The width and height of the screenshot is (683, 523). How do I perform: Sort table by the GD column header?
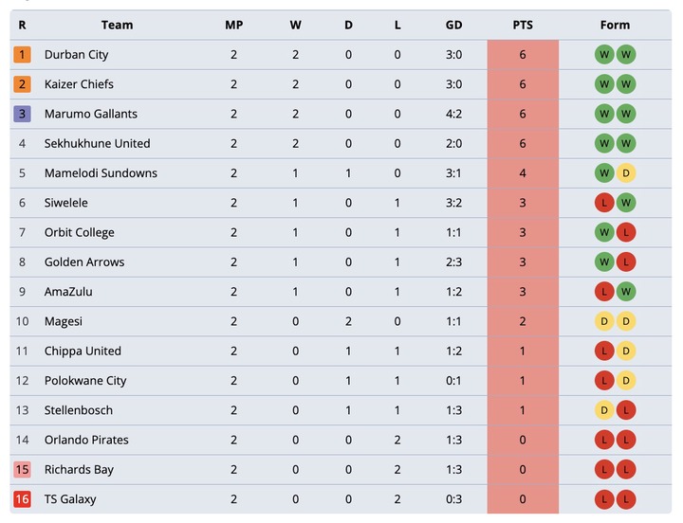pyautogui.click(x=453, y=25)
